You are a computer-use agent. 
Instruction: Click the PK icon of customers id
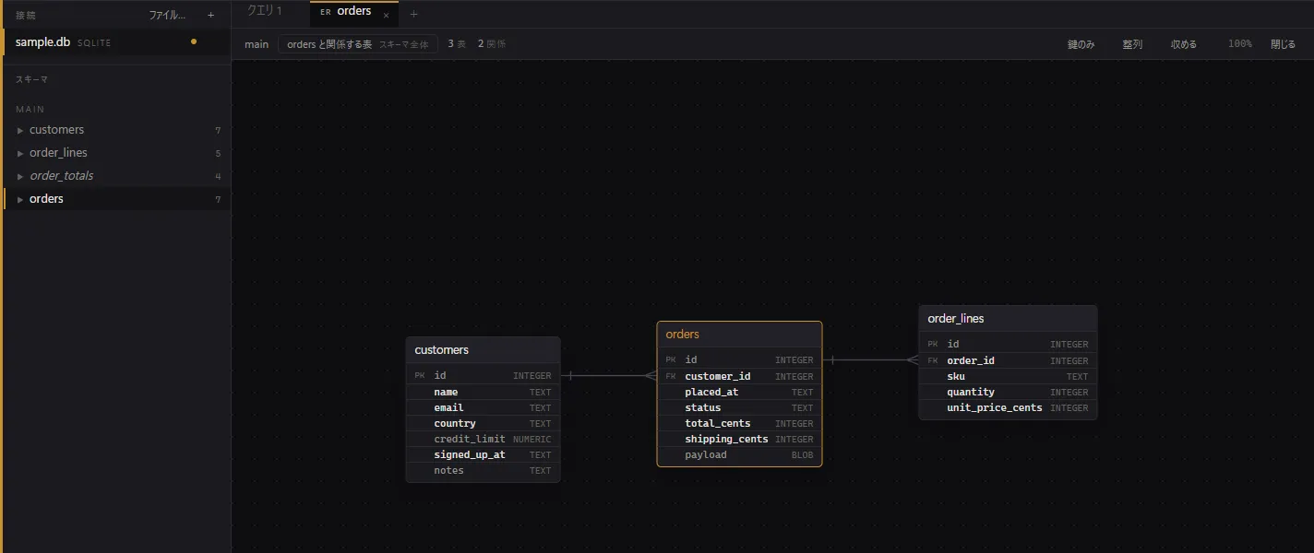pos(420,376)
